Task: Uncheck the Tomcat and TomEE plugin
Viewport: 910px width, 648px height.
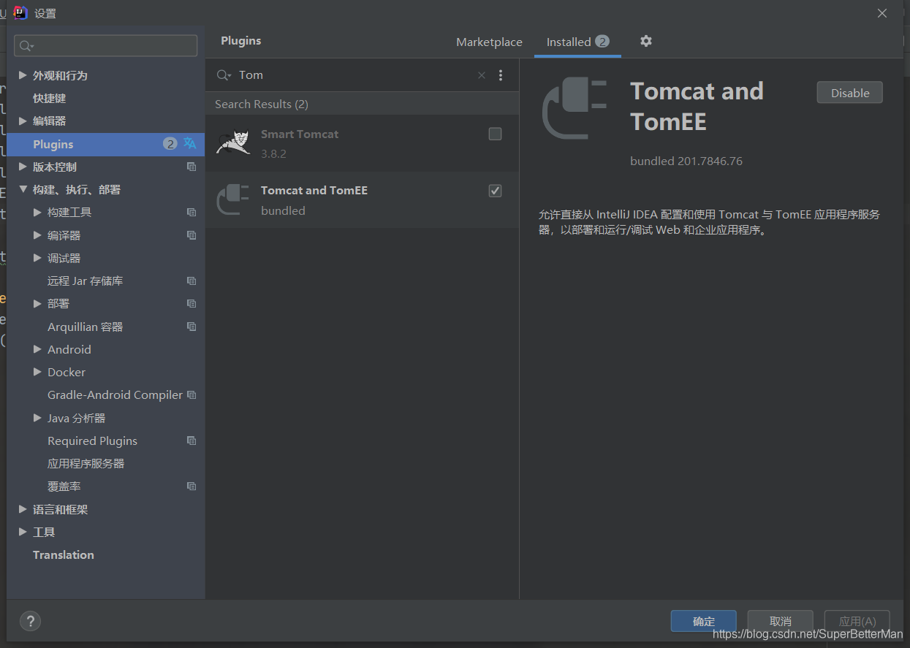Action: (x=495, y=191)
